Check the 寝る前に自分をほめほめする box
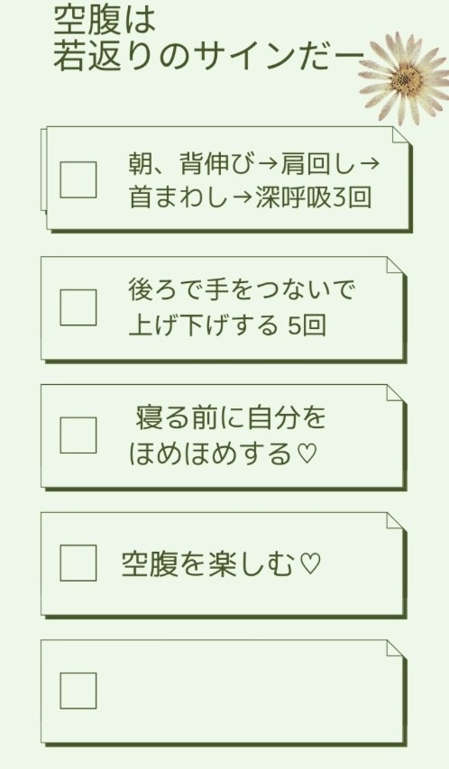Image resolution: width=449 pixels, height=769 pixels. point(78,435)
